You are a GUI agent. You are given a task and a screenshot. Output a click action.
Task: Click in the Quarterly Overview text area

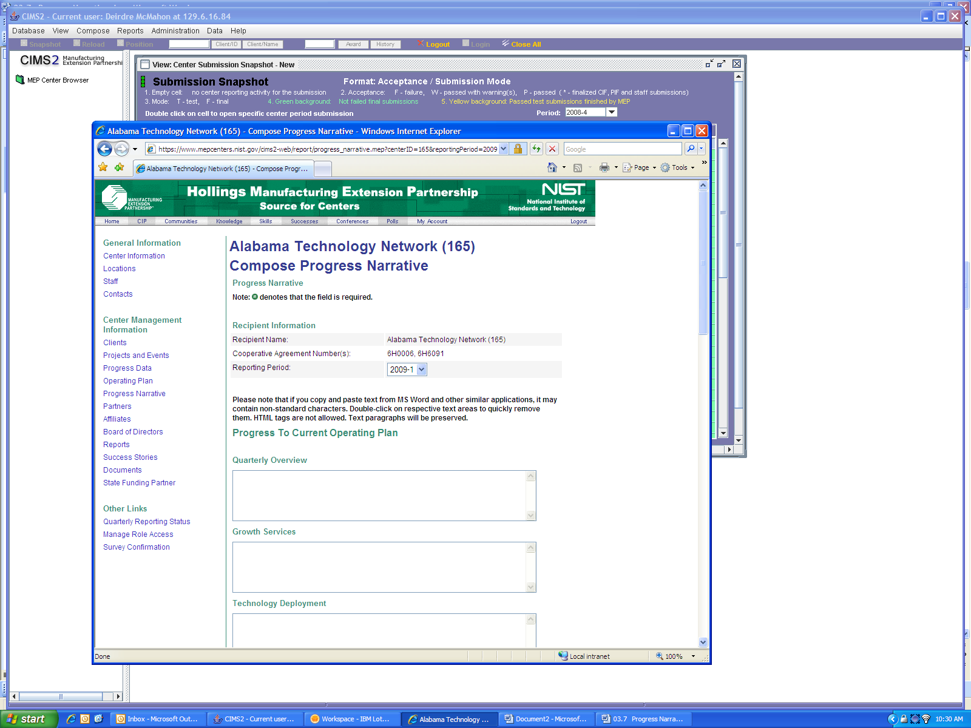click(x=379, y=496)
